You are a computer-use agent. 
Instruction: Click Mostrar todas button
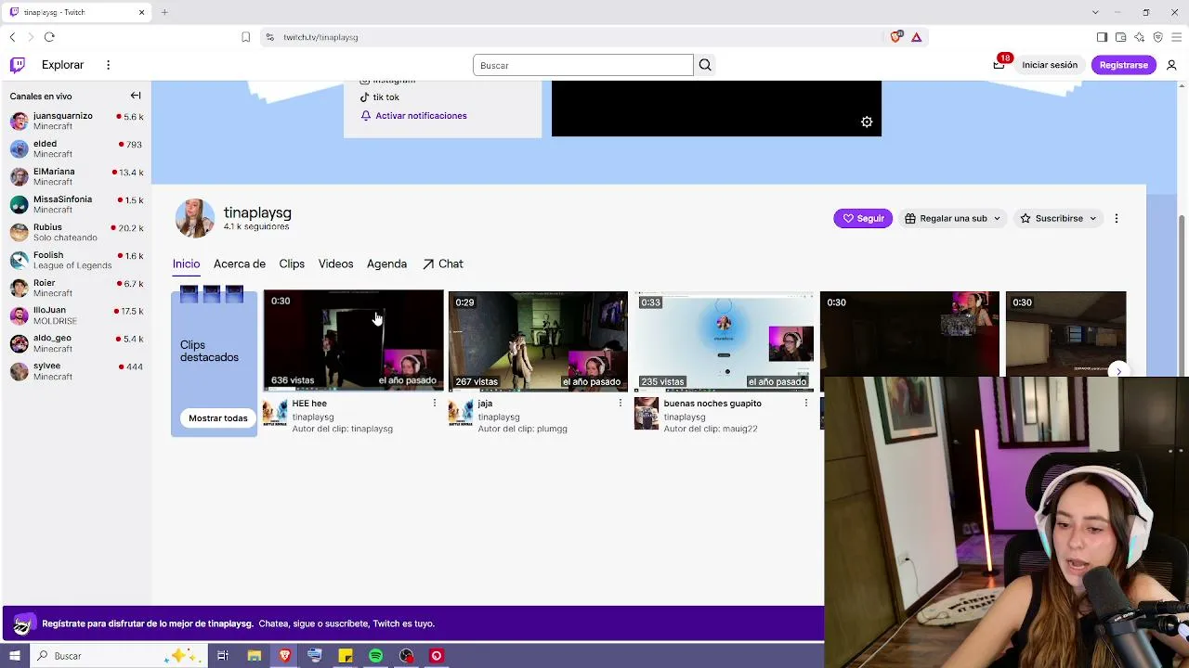218,418
